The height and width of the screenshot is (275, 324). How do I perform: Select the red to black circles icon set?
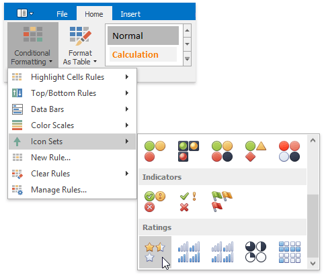pyautogui.click(x=290, y=152)
